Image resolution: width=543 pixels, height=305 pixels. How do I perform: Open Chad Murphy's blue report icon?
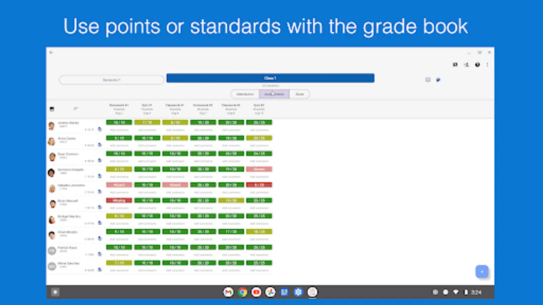[x=100, y=238]
